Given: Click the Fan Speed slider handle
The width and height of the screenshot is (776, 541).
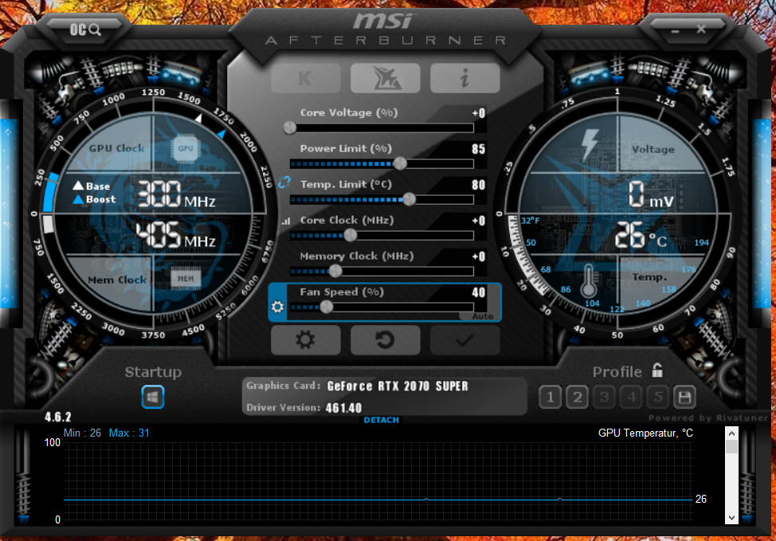Looking at the screenshot, I should (326, 307).
